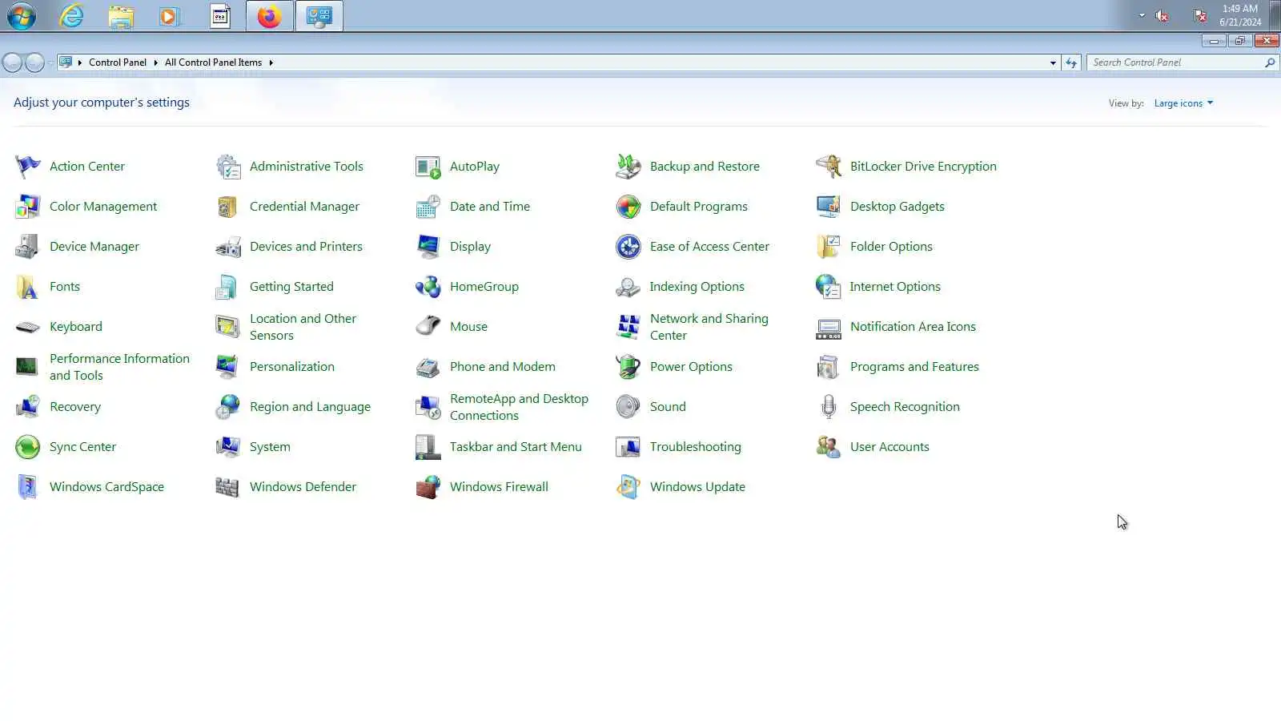Screen dimensions: 1281x721
Task: Open the Action Center flag icon
Action: click(x=28, y=167)
